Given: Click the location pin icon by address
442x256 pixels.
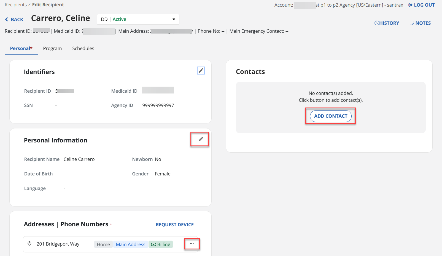Looking at the screenshot, I should tap(29, 244).
